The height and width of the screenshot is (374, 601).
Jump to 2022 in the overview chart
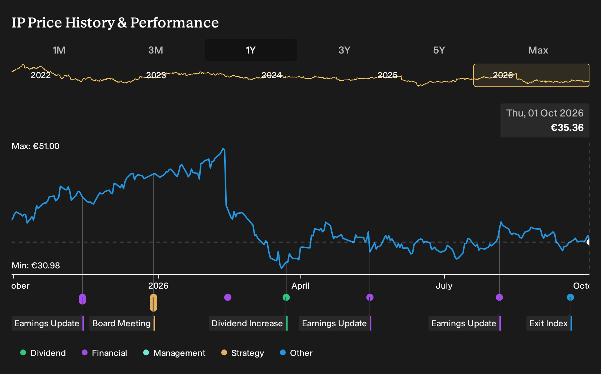[41, 75]
